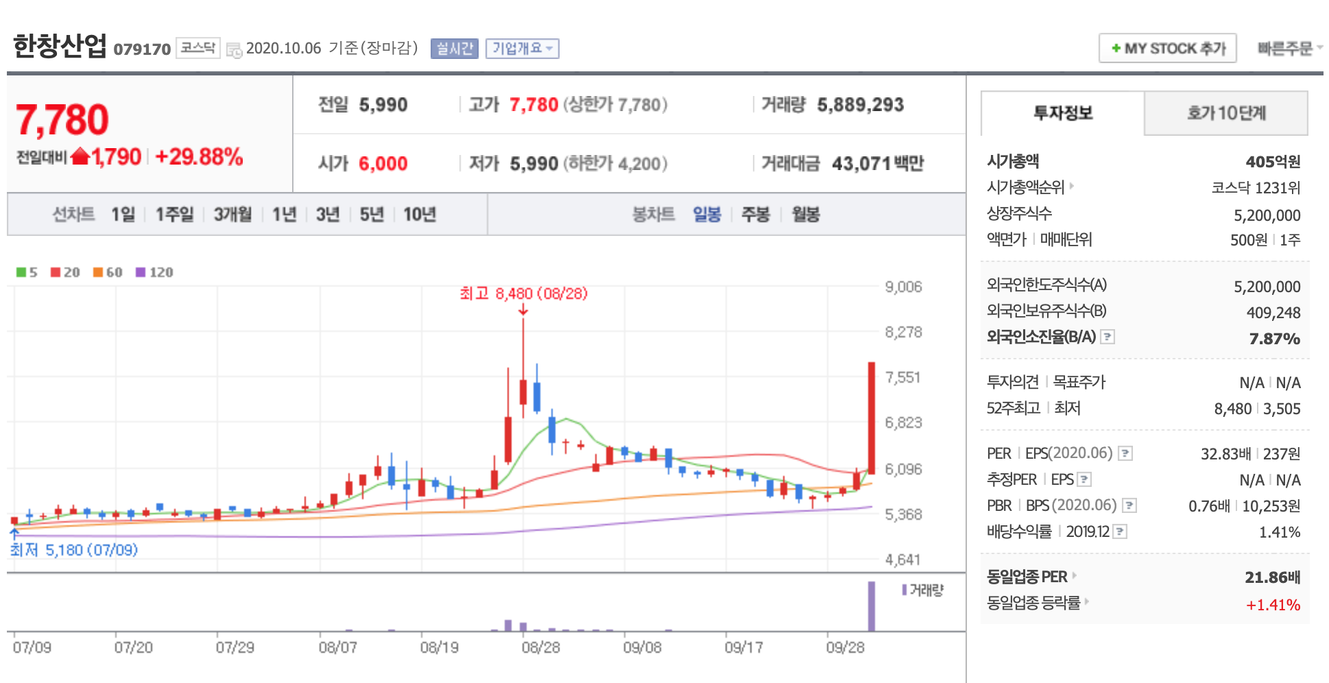This screenshot has width=1329, height=683.
Task: Select the 1일 line chart period
Action: [123, 215]
